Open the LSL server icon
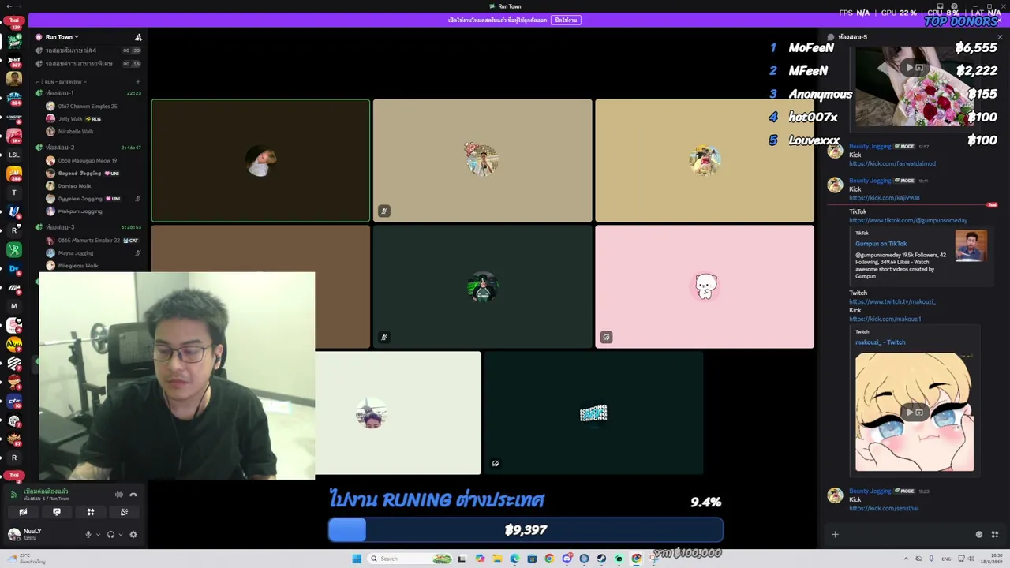This screenshot has width=1010, height=568. click(x=13, y=155)
